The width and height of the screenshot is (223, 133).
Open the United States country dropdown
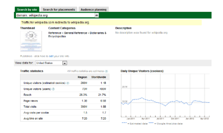[51, 63]
